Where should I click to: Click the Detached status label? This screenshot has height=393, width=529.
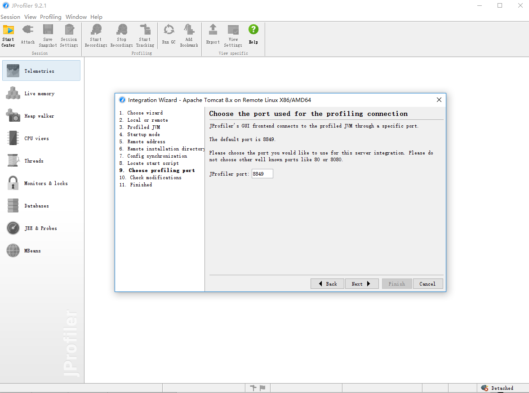click(x=502, y=388)
